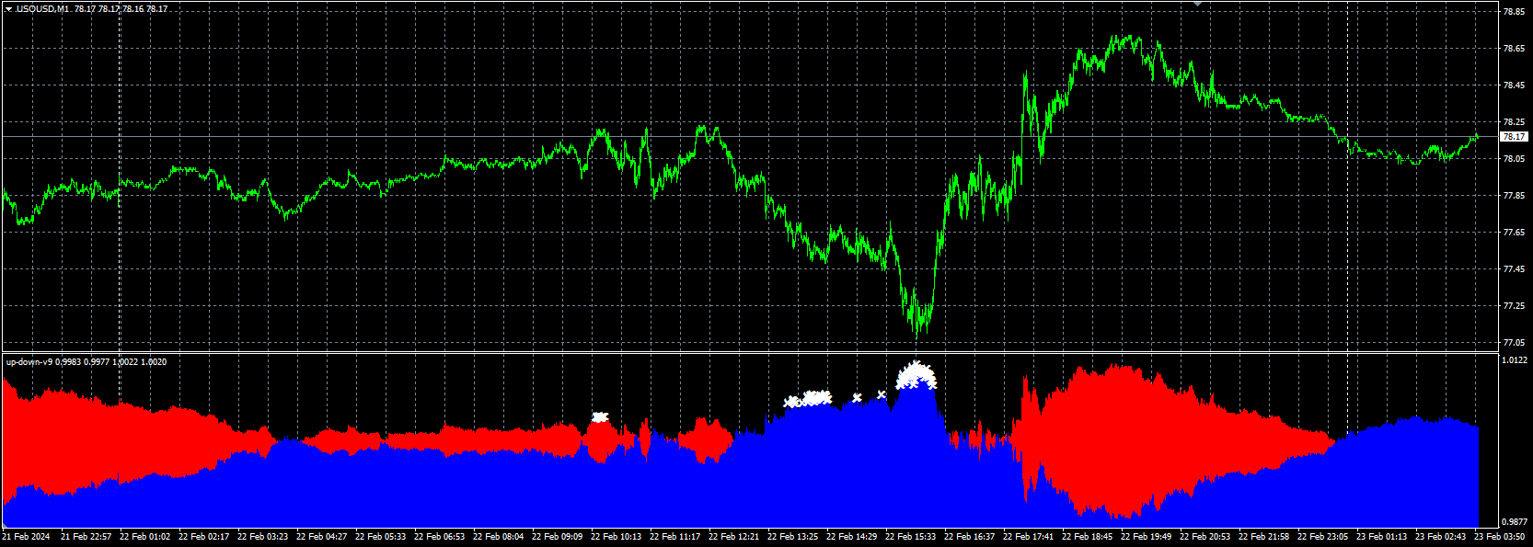Click the 78.05 price scale value
The width and height of the screenshot is (1533, 547).
pos(1514,159)
